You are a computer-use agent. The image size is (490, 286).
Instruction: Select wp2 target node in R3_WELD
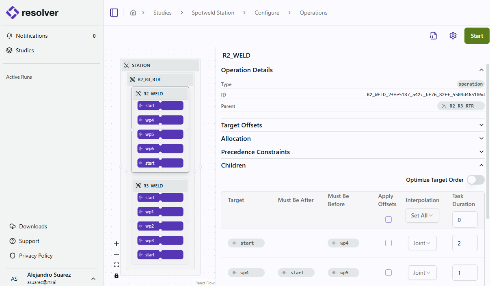(x=160, y=226)
